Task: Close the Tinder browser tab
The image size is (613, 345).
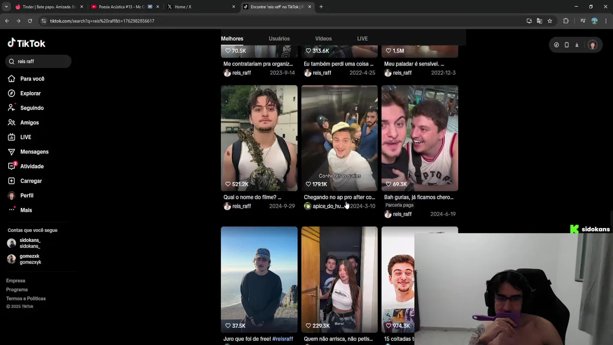Action: (x=81, y=7)
